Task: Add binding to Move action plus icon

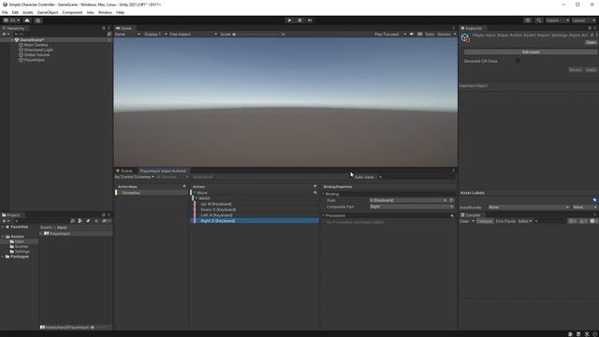Action: coord(315,193)
